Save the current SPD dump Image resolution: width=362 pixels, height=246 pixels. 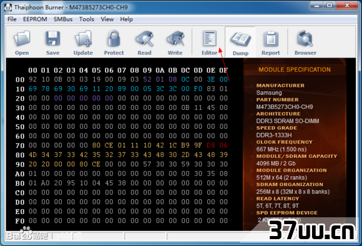tap(52, 42)
